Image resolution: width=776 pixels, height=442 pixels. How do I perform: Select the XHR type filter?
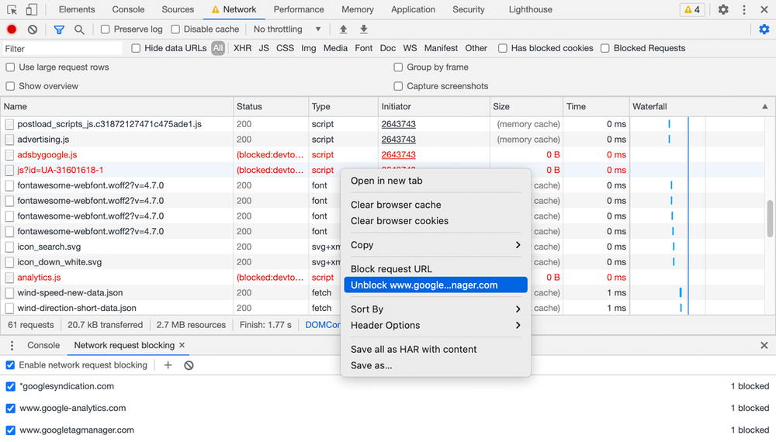click(242, 48)
